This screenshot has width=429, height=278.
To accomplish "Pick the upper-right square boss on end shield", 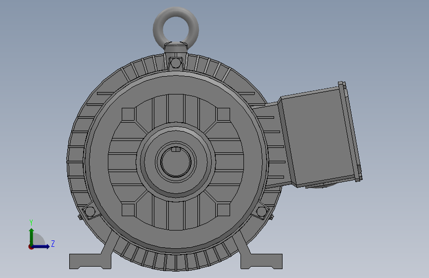I will pyautogui.click(x=223, y=114).
